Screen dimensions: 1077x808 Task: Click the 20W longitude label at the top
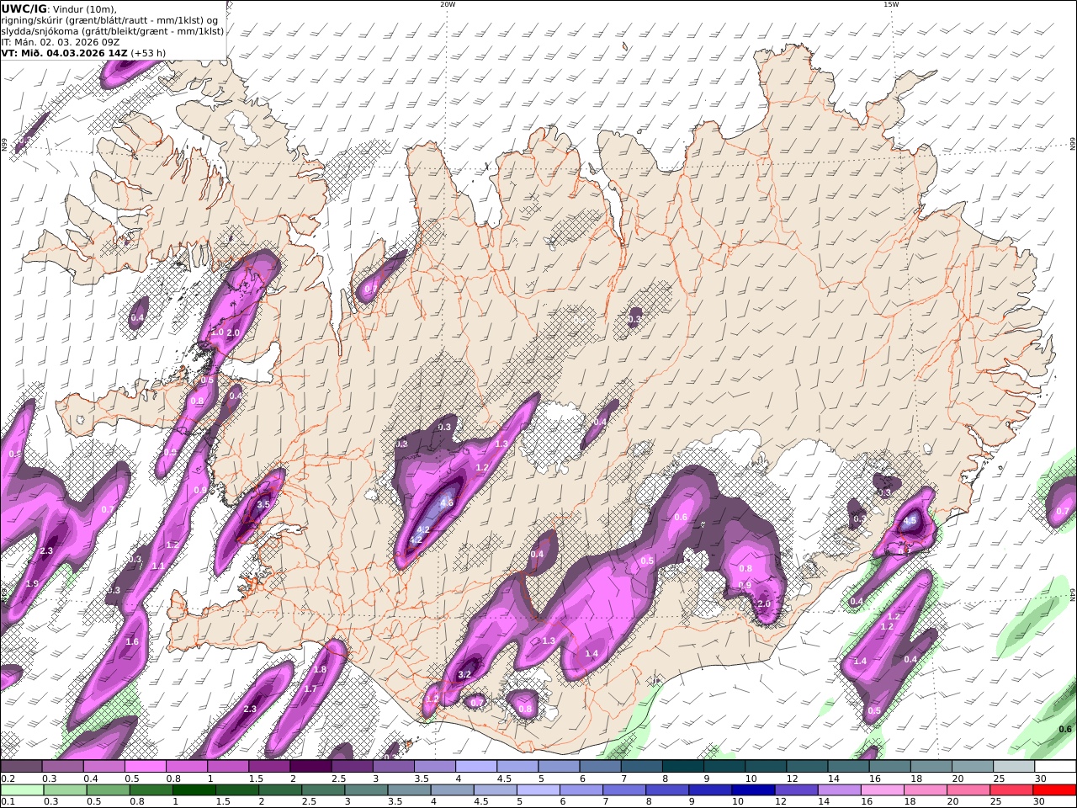448,4
